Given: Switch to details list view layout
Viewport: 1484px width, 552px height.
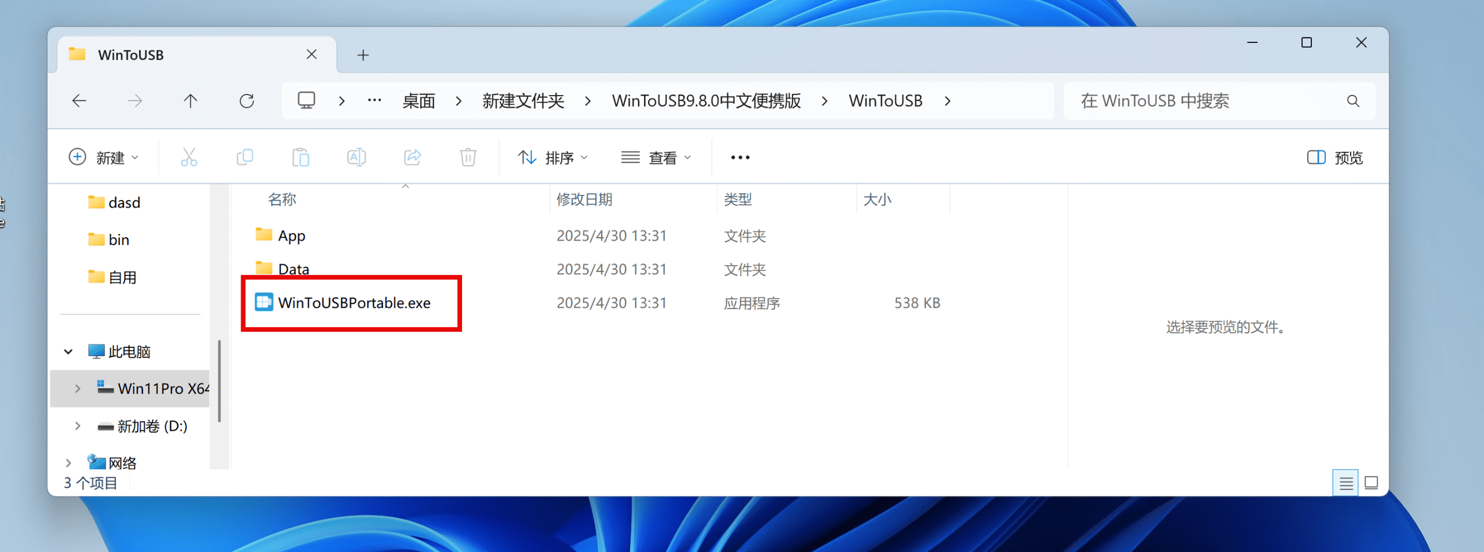Looking at the screenshot, I should pos(1346,482).
